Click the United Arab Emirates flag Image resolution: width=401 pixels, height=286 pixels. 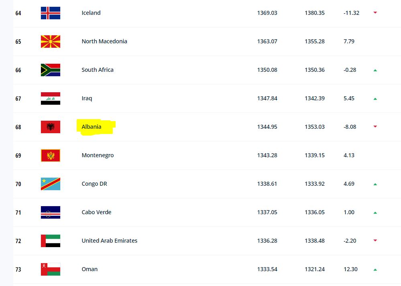(x=51, y=241)
